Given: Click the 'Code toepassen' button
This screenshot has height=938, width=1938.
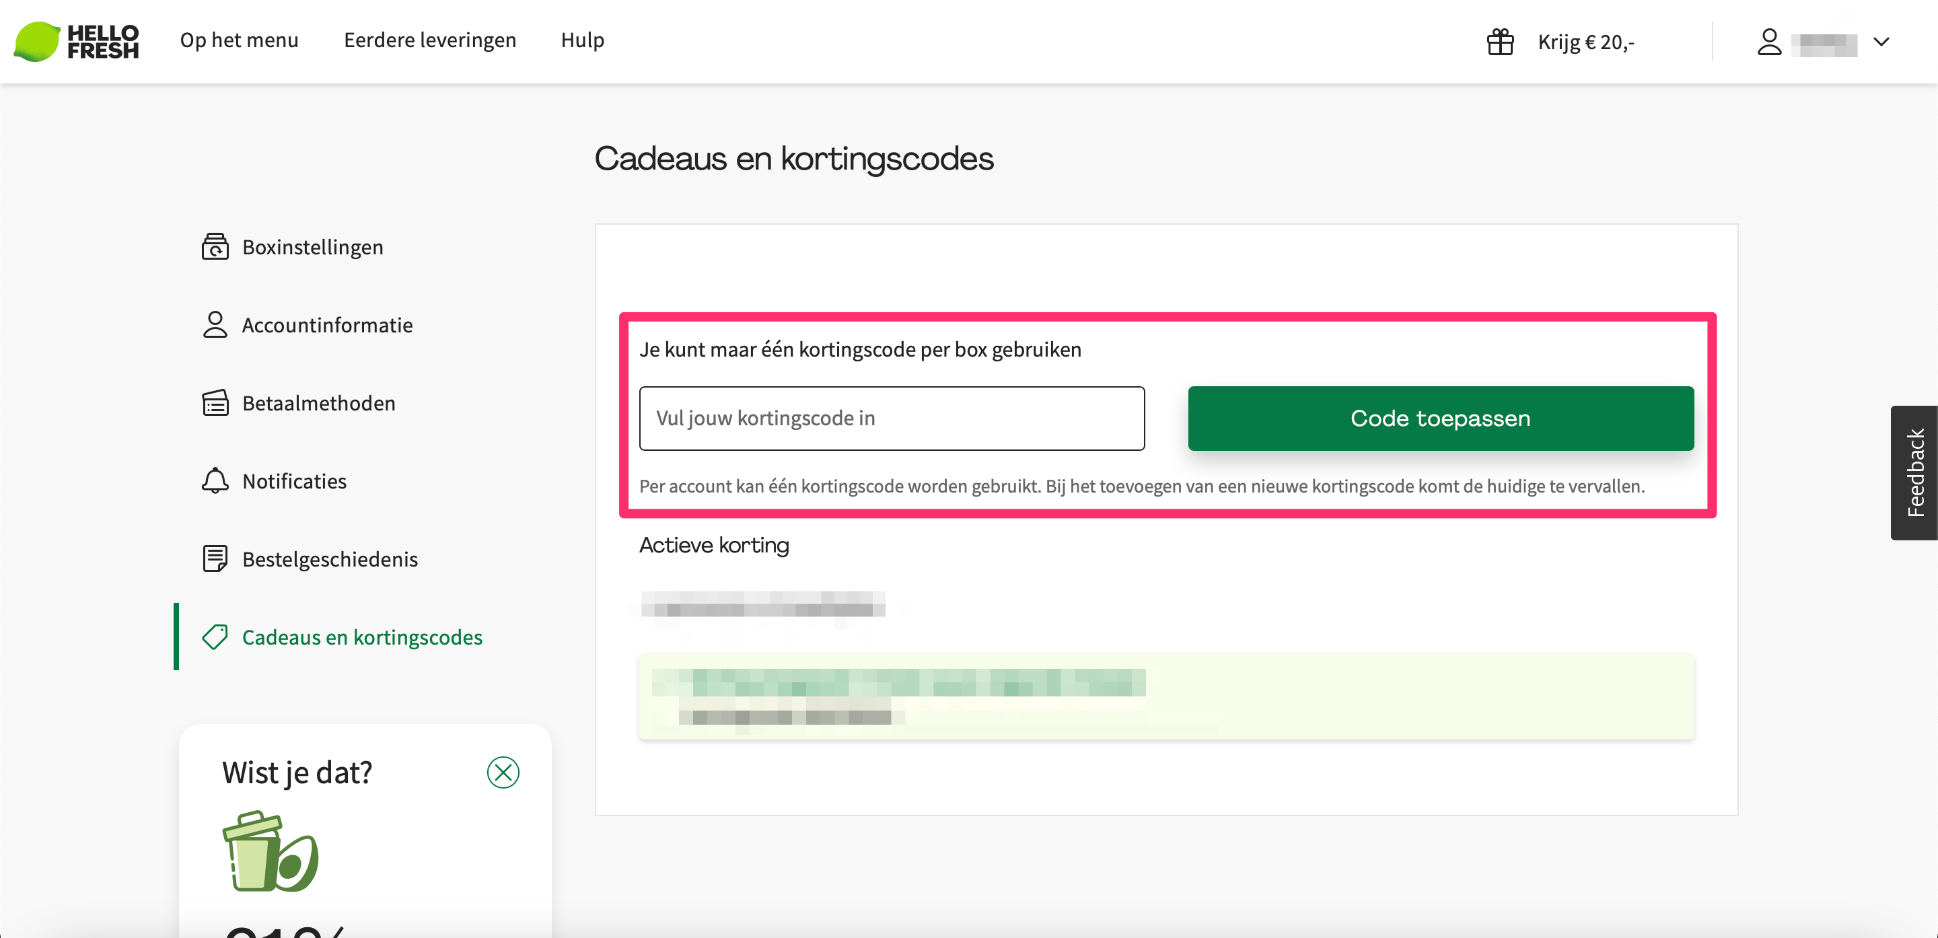Looking at the screenshot, I should (1441, 419).
